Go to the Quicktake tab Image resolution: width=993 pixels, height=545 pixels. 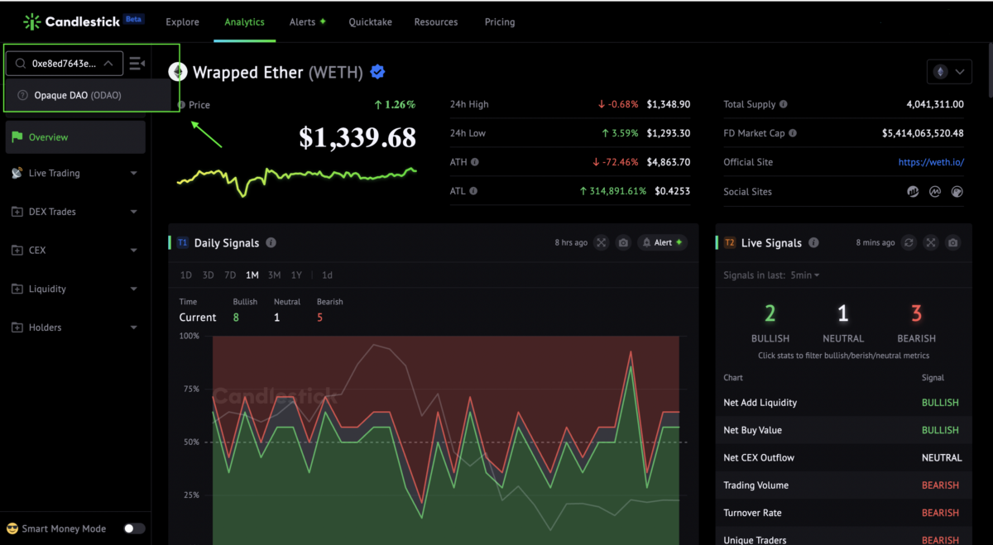click(x=370, y=22)
